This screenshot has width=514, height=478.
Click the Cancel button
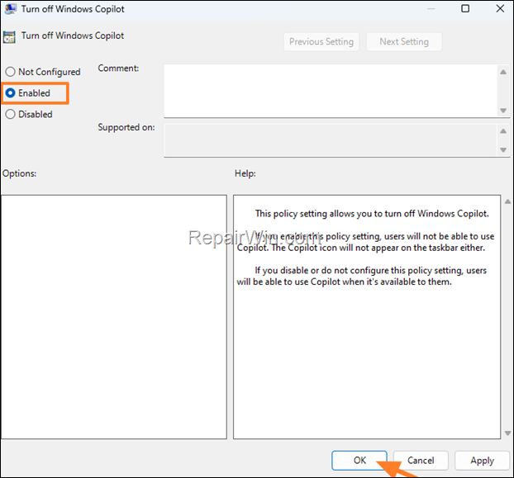pos(421,461)
